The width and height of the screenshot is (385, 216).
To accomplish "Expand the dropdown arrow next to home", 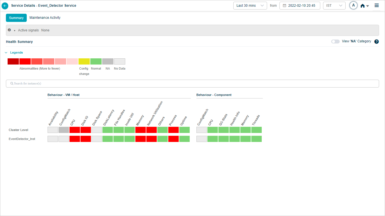I will tap(368, 6).
